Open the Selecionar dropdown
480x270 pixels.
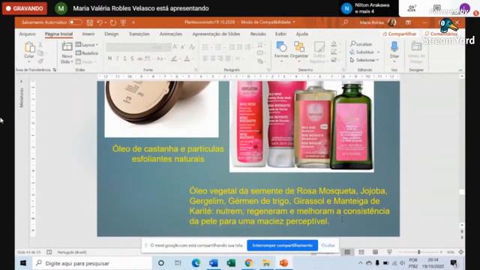[364, 60]
